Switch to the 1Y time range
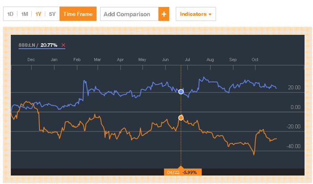This screenshot has height=184, width=313. pos(38,14)
